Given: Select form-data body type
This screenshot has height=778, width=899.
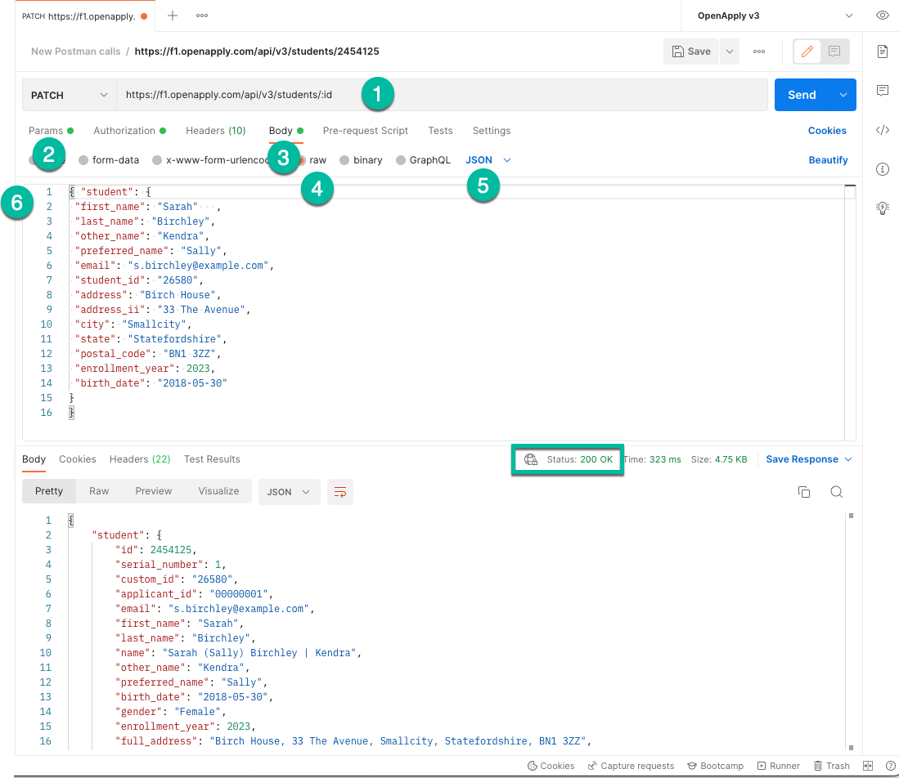Looking at the screenshot, I should point(109,160).
